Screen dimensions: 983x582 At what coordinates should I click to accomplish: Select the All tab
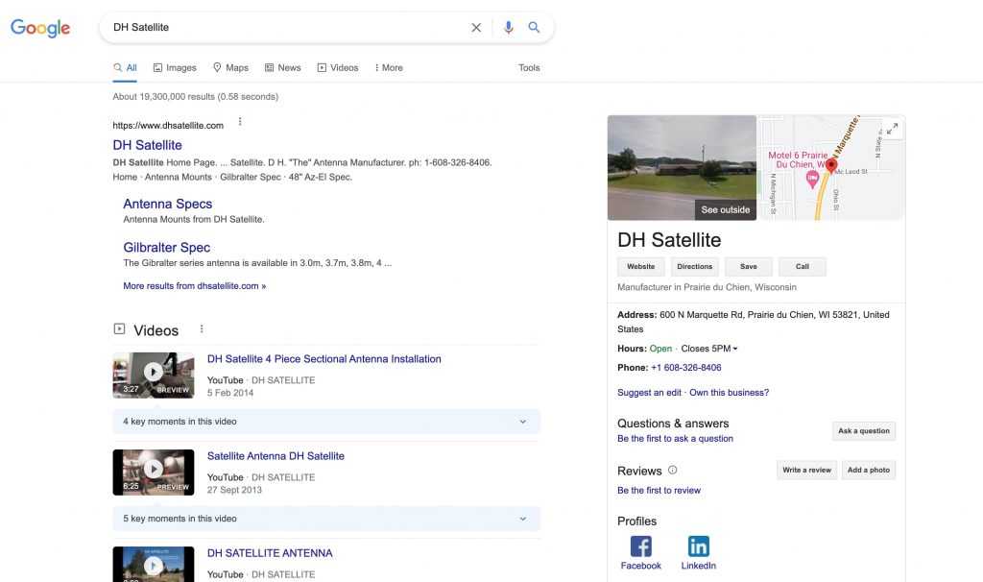tap(125, 68)
